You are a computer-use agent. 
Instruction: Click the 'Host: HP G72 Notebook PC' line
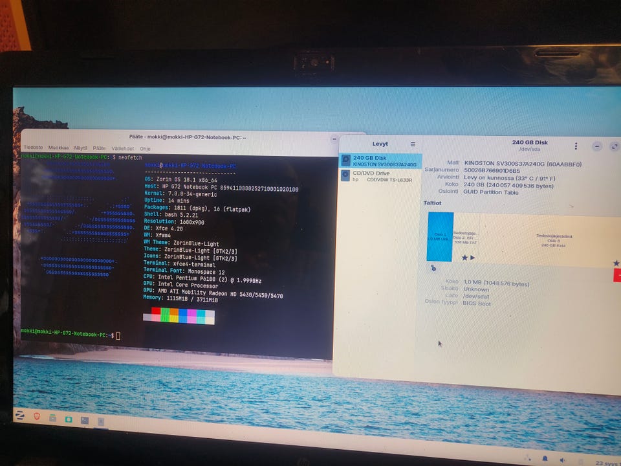[221, 188]
